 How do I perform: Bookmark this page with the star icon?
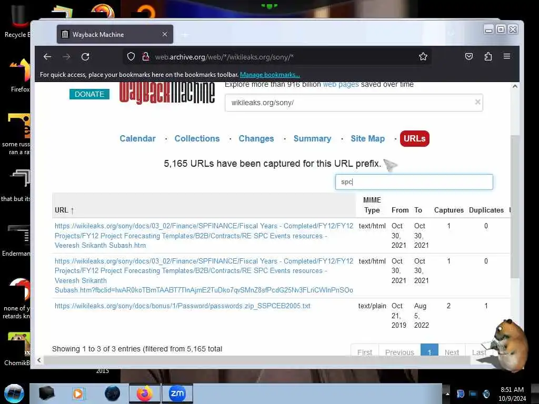423,57
